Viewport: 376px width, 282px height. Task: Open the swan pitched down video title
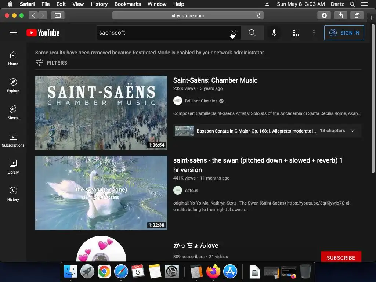click(x=258, y=165)
